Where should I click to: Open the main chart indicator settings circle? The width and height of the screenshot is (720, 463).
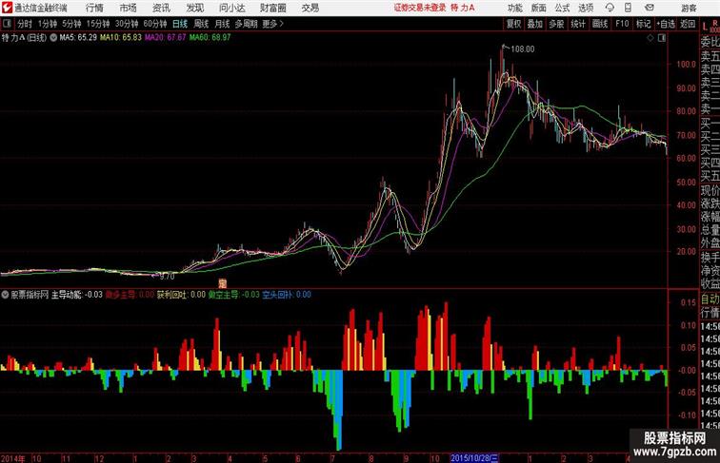click(x=53, y=38)
